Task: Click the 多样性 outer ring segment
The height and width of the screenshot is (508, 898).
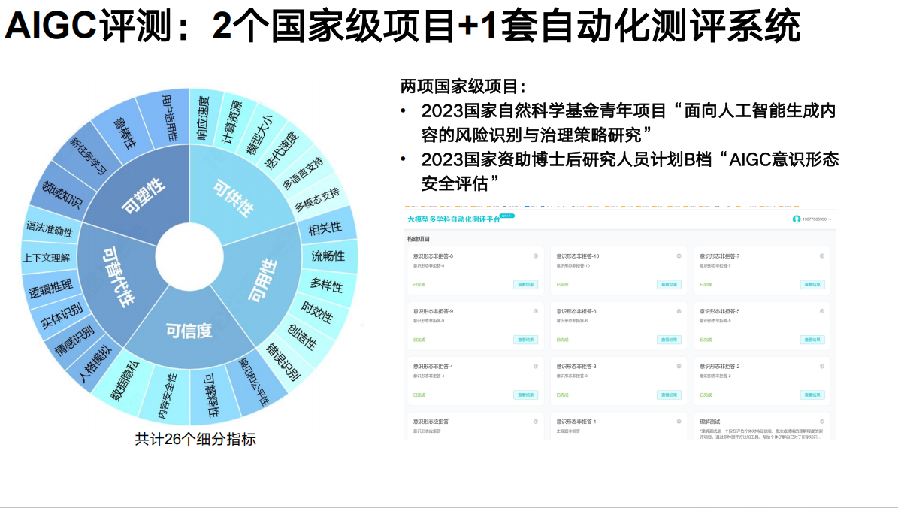Action: tap(327, 284)
